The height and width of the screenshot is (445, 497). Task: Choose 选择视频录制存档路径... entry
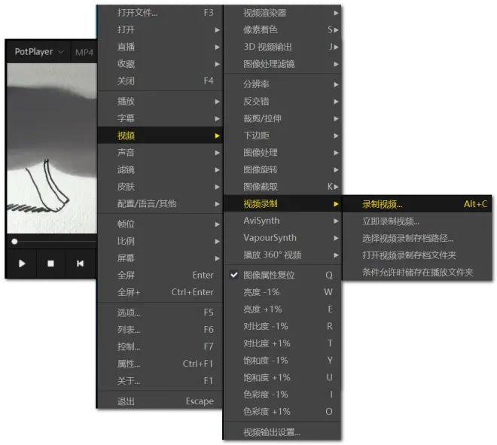[x=417, y=239]
